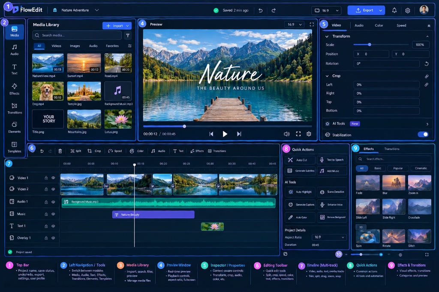The height and width of the screenshot is (292, 439).
Task: Select the Speed tool in editing toolbar
Action: tap(115, 151)
